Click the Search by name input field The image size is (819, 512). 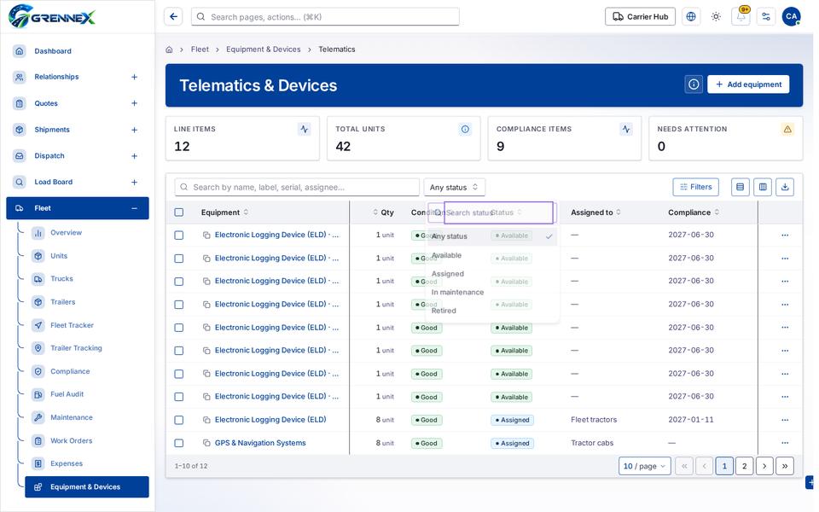coord(297,187)
